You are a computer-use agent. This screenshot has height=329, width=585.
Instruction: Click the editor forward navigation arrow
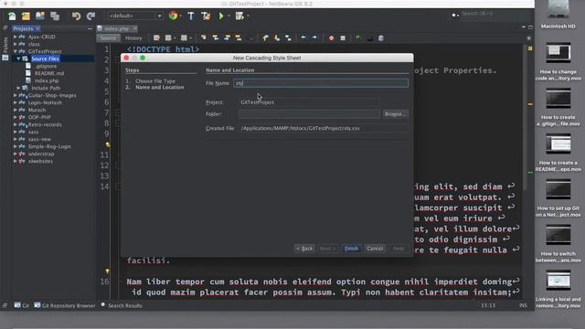[314, 38]
